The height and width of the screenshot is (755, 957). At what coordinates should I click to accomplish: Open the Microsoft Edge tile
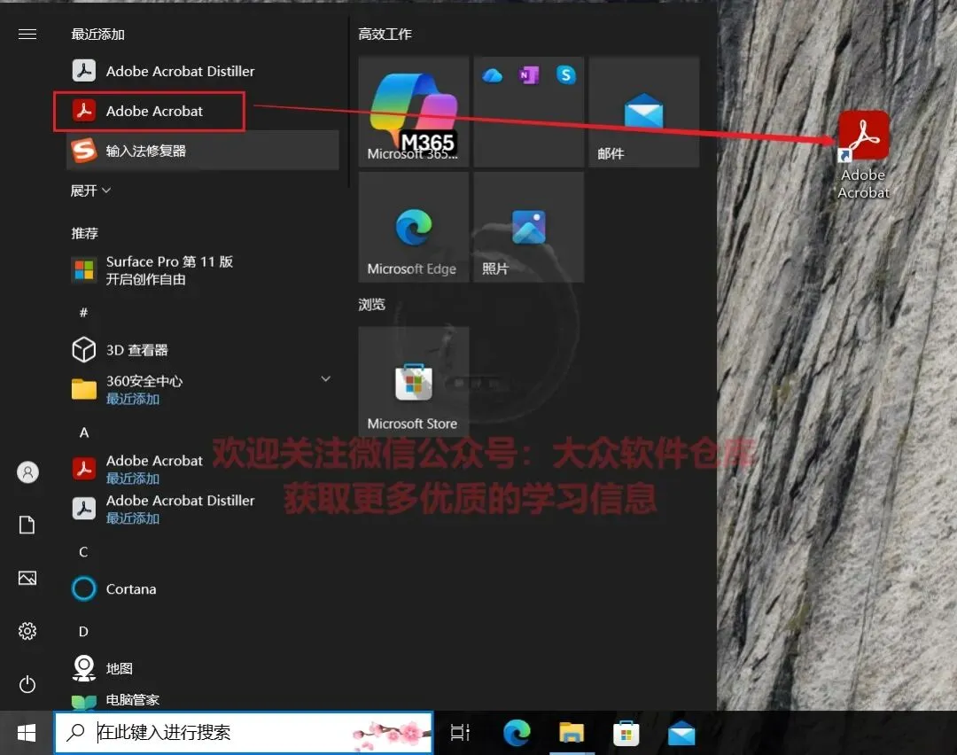pos(414,227)
